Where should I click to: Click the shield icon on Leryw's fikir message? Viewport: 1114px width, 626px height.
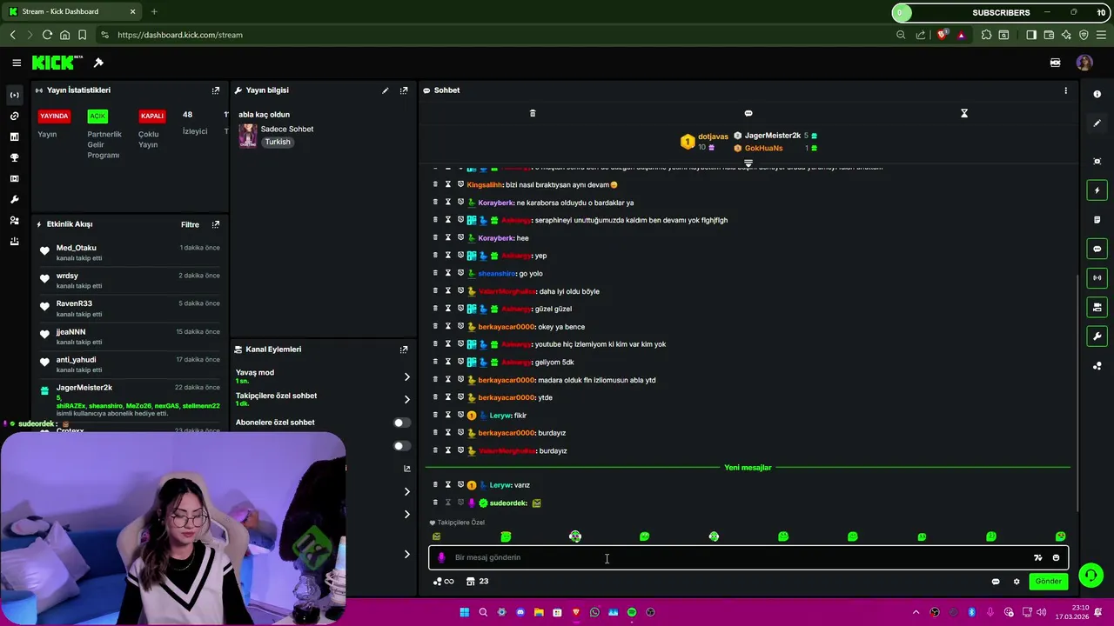460,415
